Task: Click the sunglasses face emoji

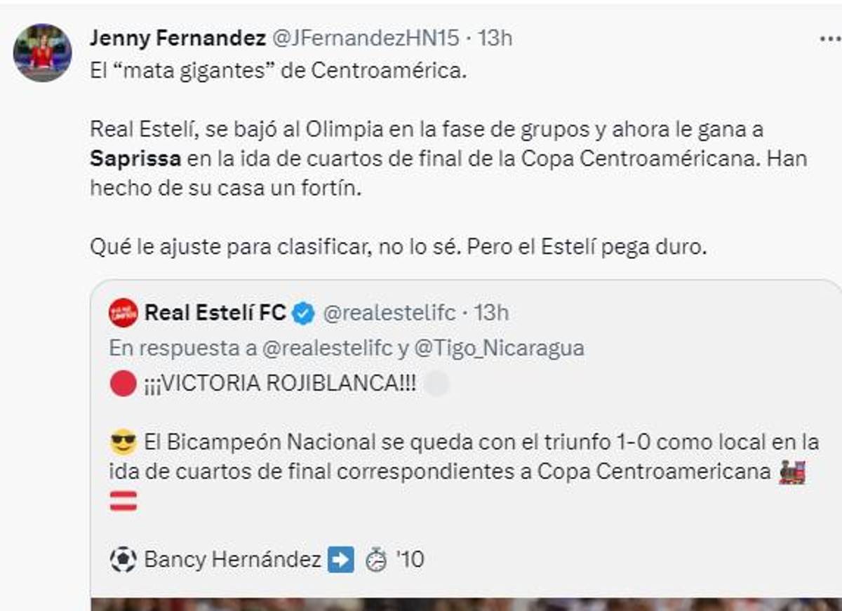Action: coord(123,443)
